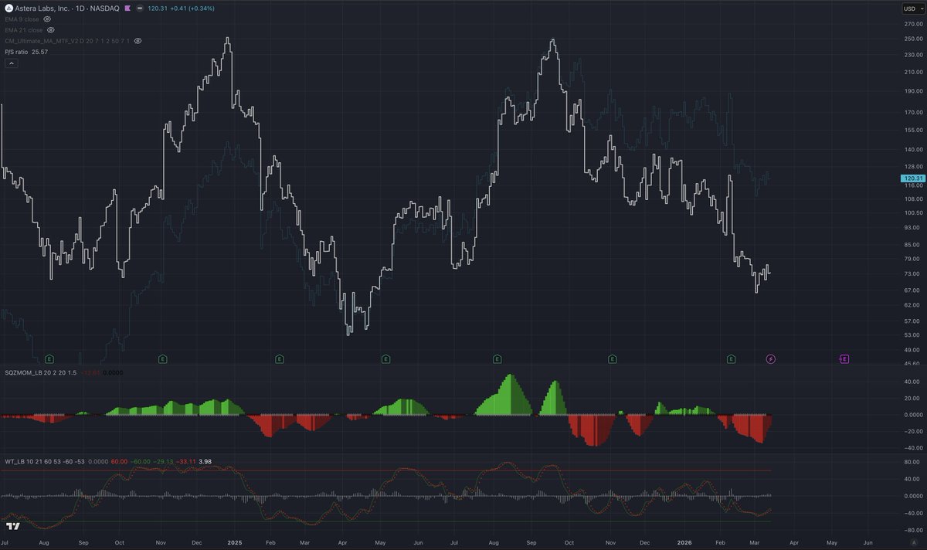Click the purple lightning event marker

[x=770, y=358]
